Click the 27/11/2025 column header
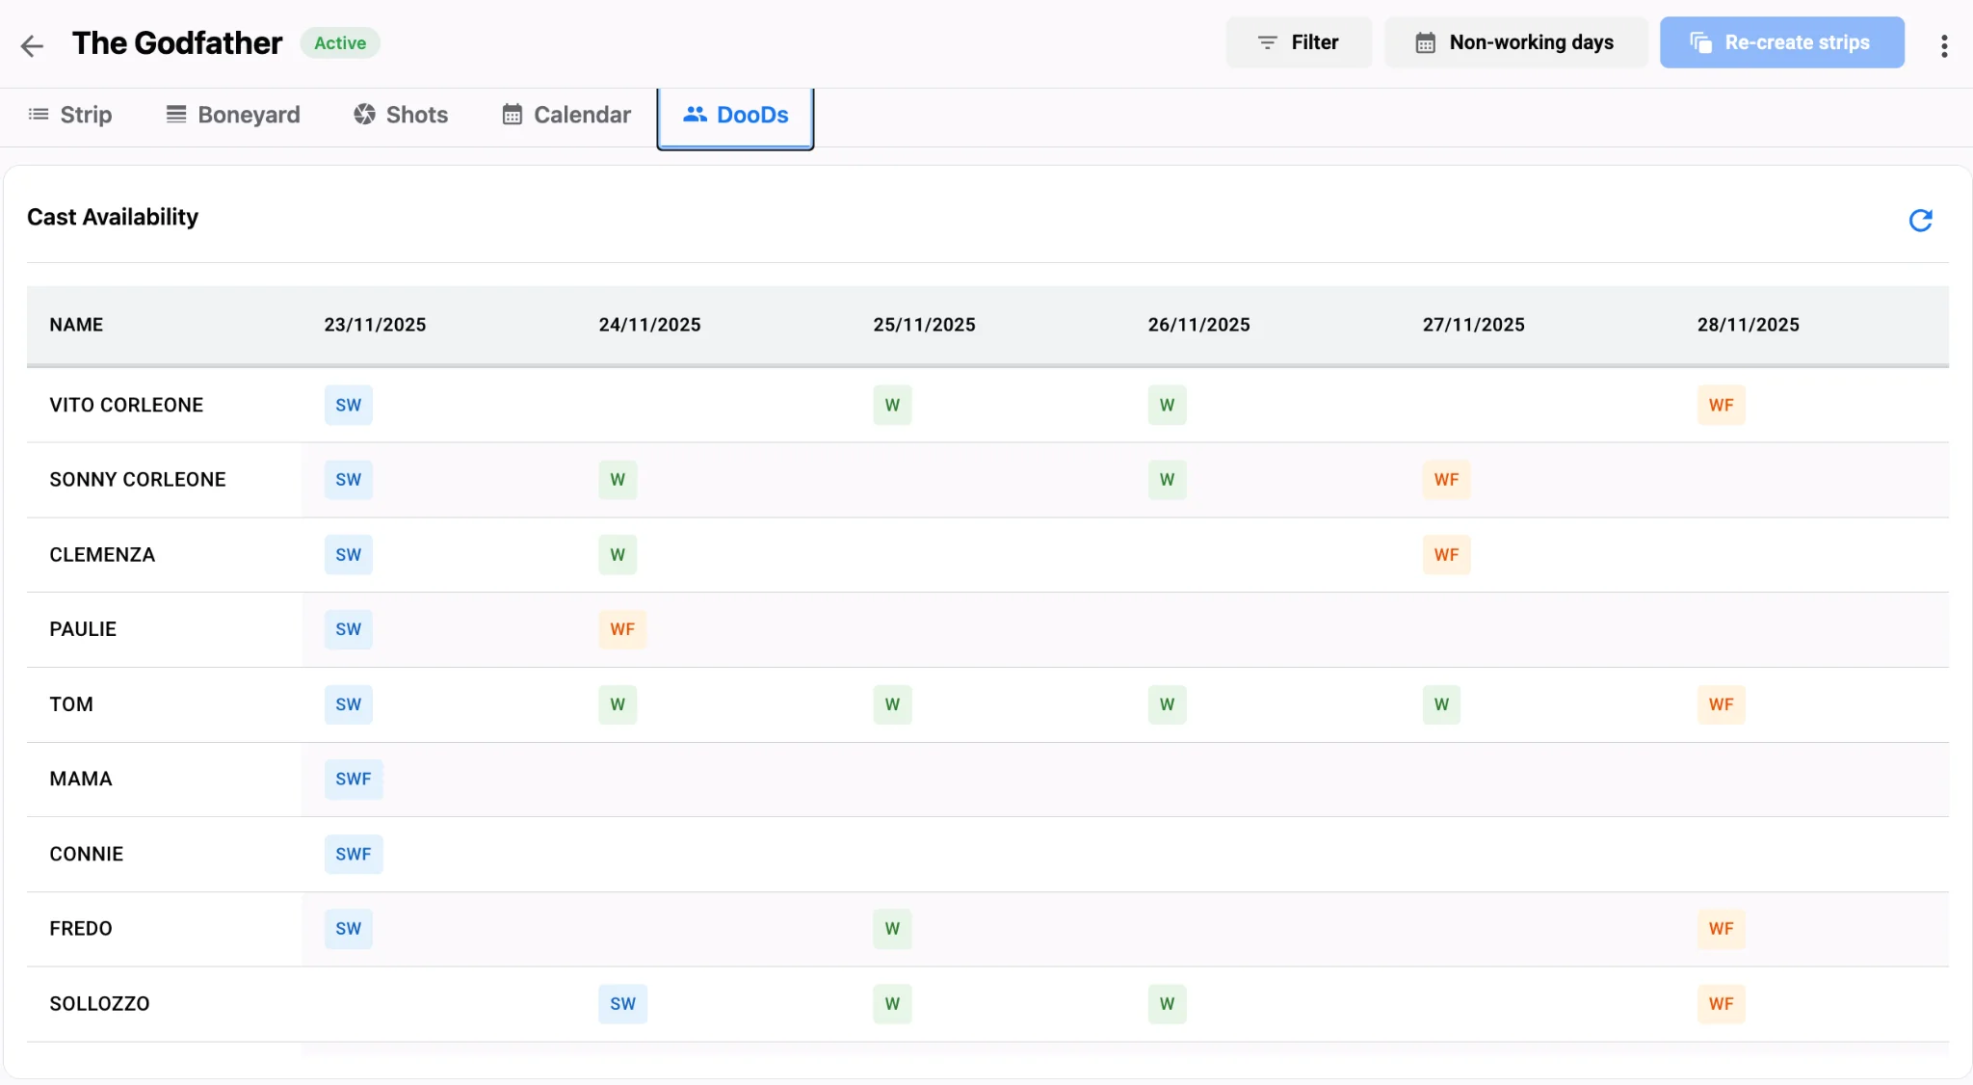Image resolution: width=1973 pixels, height=1085 pixels. (x=1473, y=325)
